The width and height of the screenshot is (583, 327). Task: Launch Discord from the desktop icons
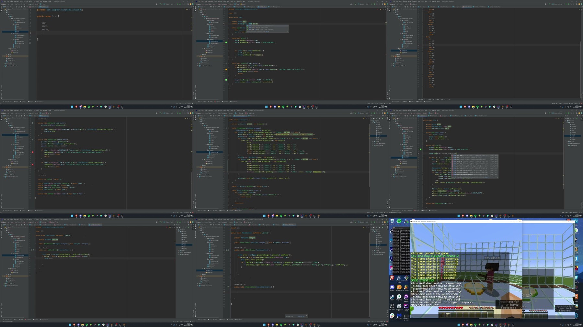click(392, 288)
